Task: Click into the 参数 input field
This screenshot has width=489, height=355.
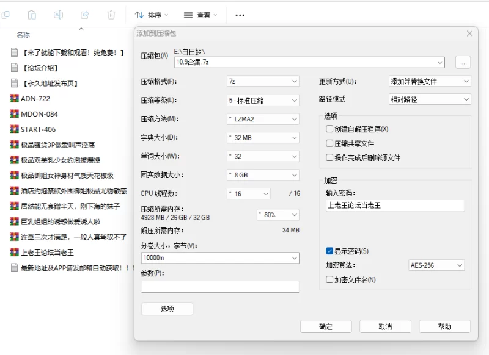Action: tap(220, 287)
